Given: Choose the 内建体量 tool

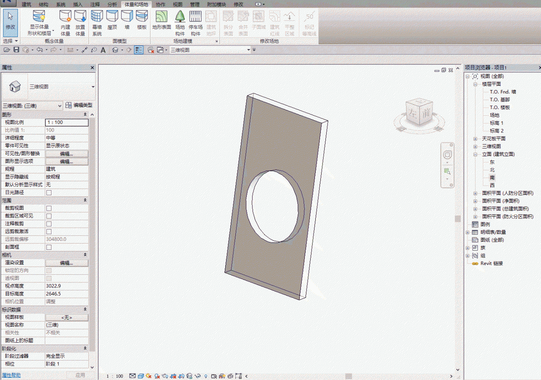Looking at the screenshot, I should (66, 23).
